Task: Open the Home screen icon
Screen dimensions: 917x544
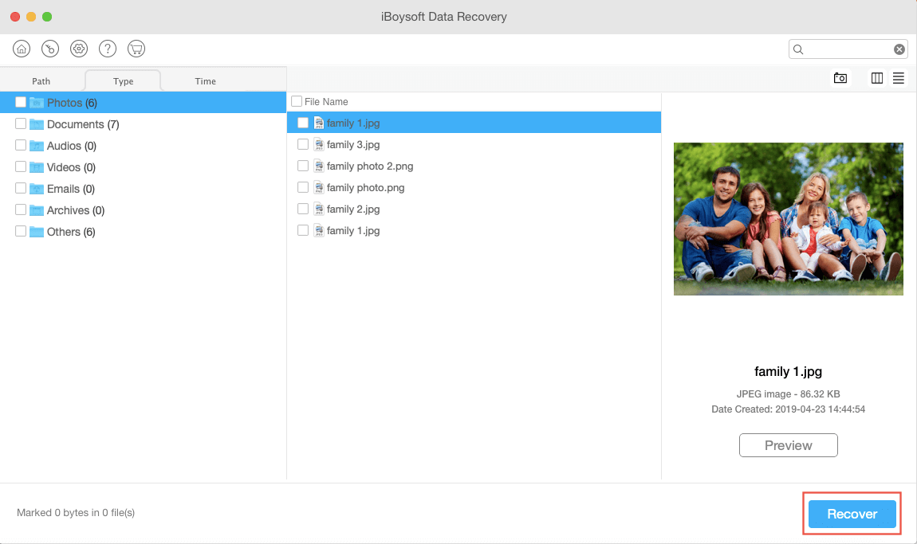Action: tap(22, 49)
